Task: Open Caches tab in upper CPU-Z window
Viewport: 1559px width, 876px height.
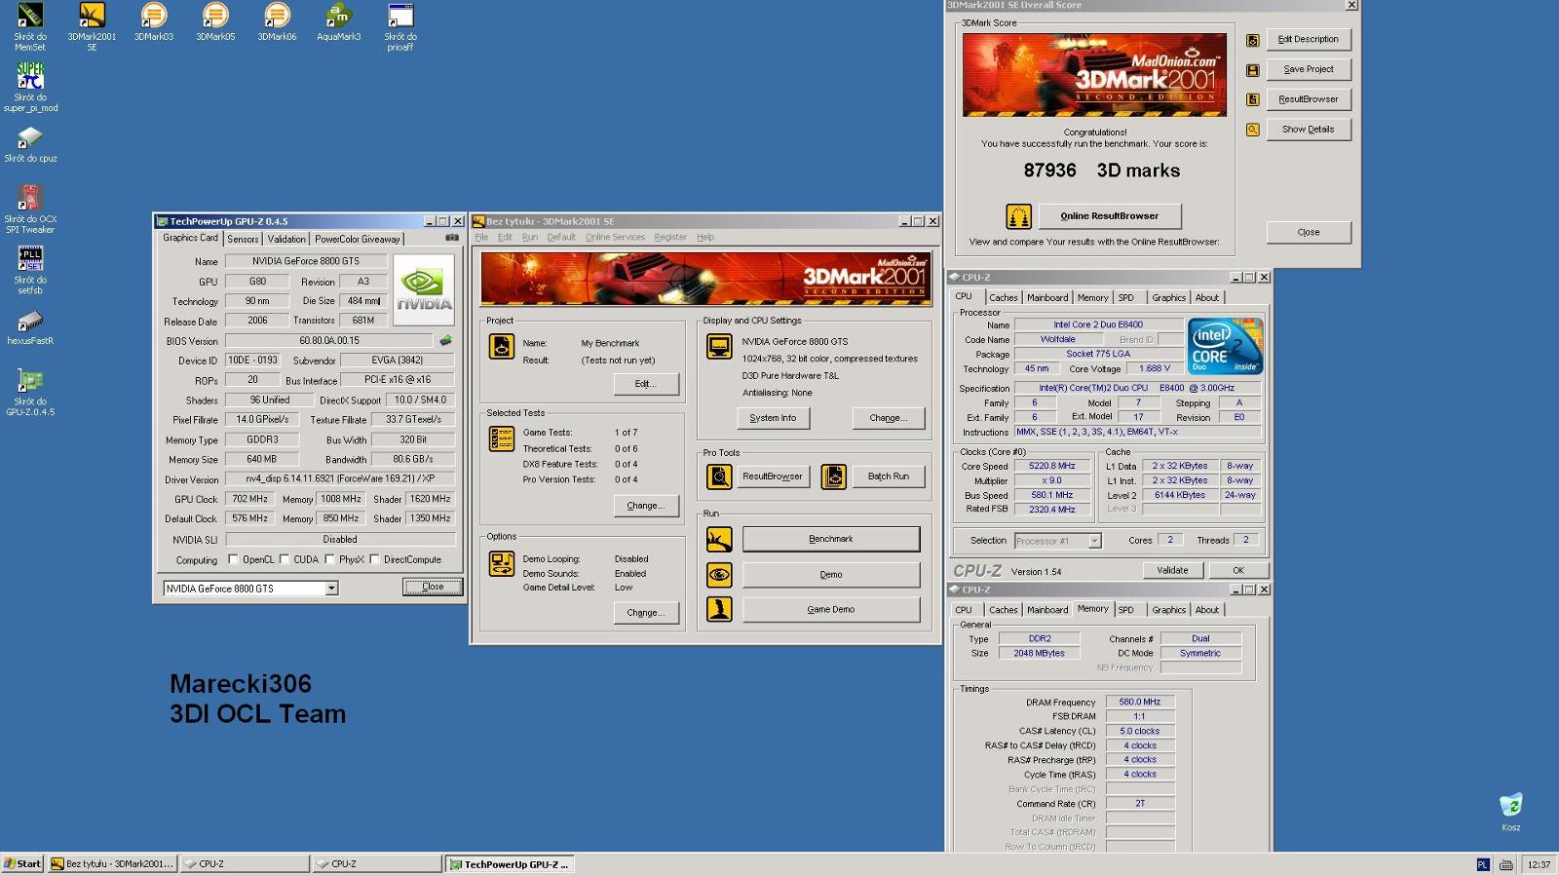Action: 1003,298
